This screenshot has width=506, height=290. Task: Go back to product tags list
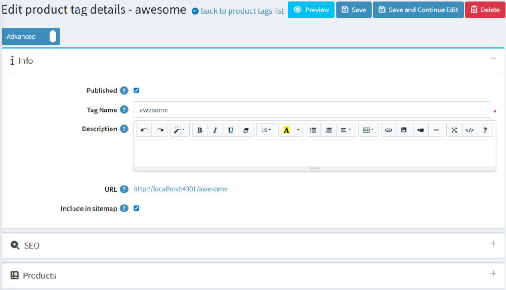pyautogui.click(x=238, y=11)
